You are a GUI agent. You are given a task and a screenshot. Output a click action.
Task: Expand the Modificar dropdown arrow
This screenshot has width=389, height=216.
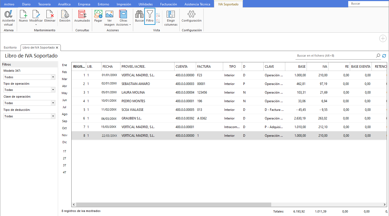(x=36, y=25)
